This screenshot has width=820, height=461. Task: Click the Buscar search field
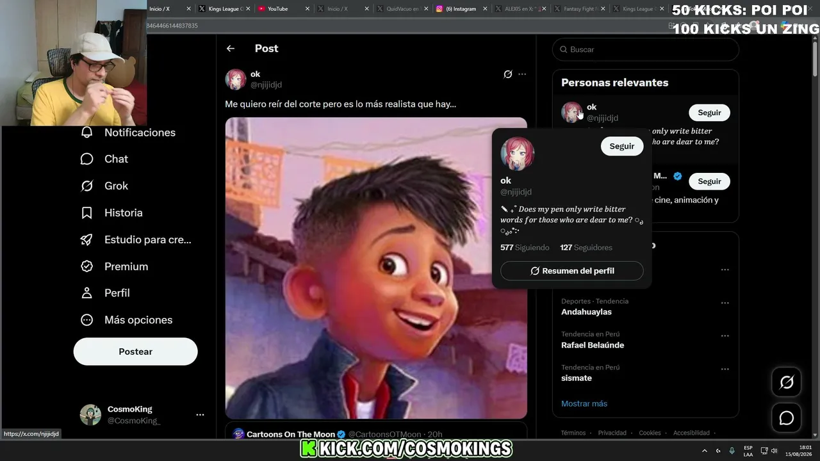[x=646, y=49]
